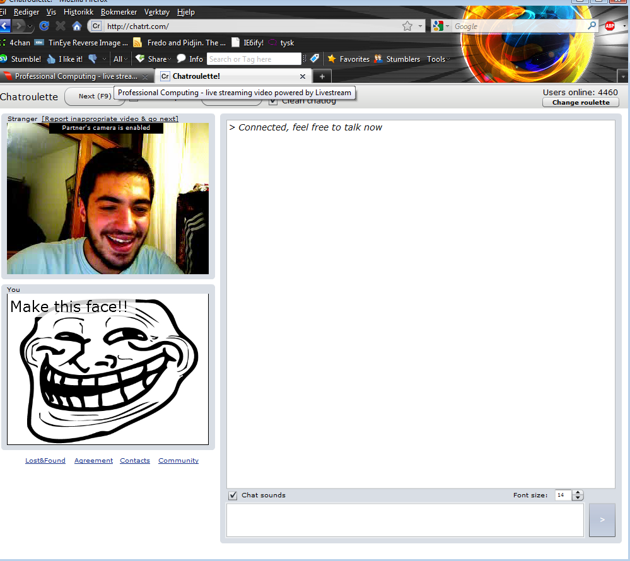
Task: Decrease chat font size with down arrow
Action: pos(578,498)
